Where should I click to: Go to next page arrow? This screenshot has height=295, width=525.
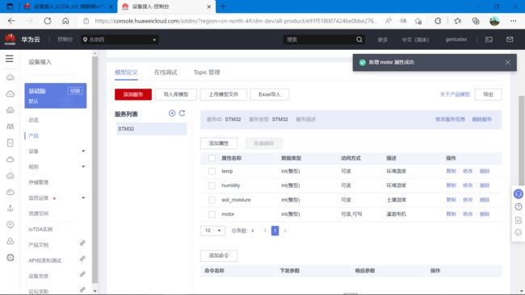click(x=285, y=231)
